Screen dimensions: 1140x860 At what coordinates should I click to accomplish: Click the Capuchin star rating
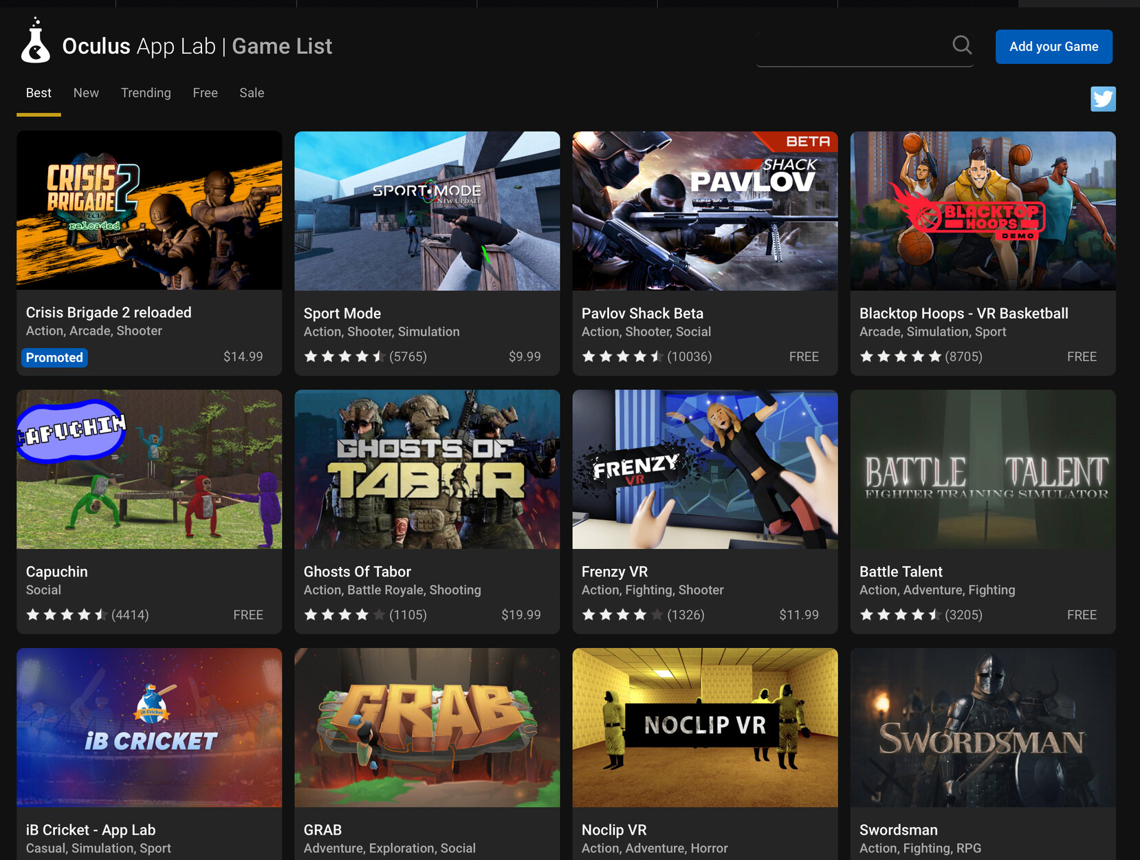coord(67,614)
